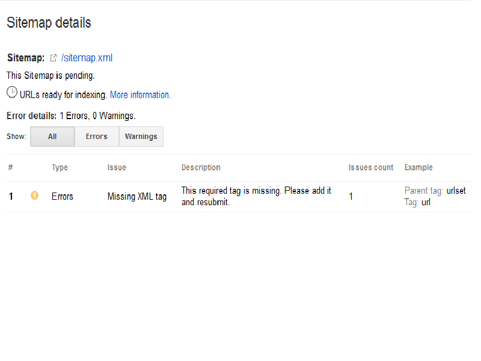
Task: Select row number 1 in the table
Action: point(11,196)
